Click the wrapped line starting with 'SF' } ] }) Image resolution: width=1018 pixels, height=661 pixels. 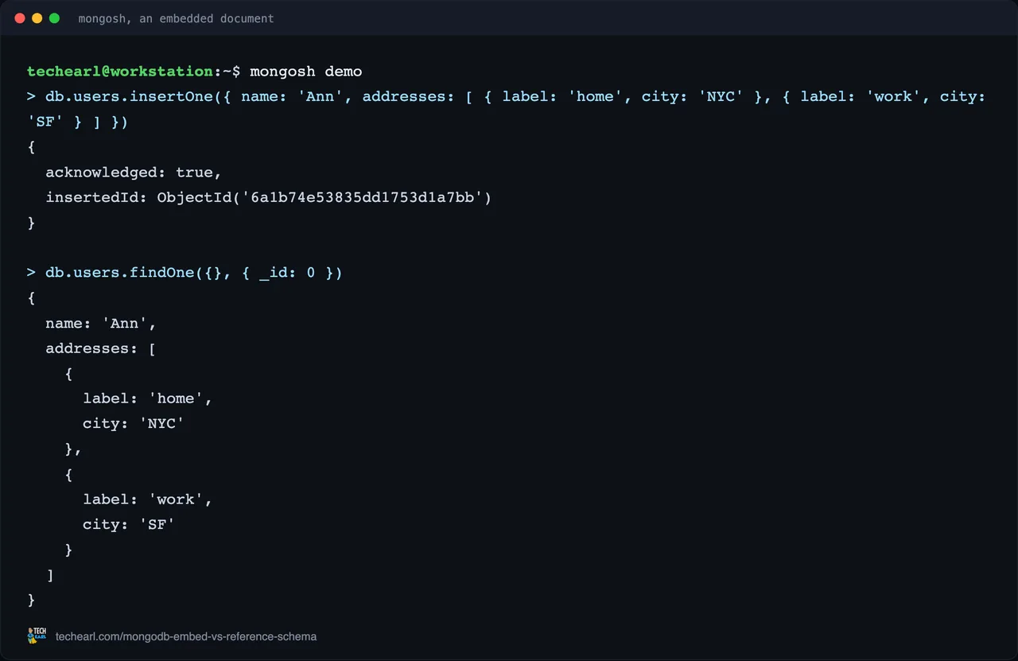78,122
